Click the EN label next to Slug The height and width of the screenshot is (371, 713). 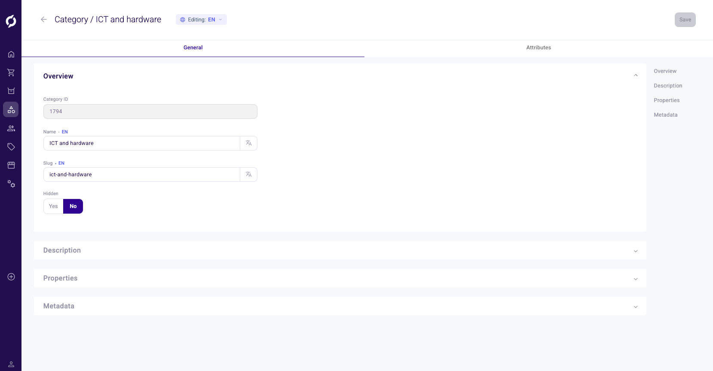61,163
